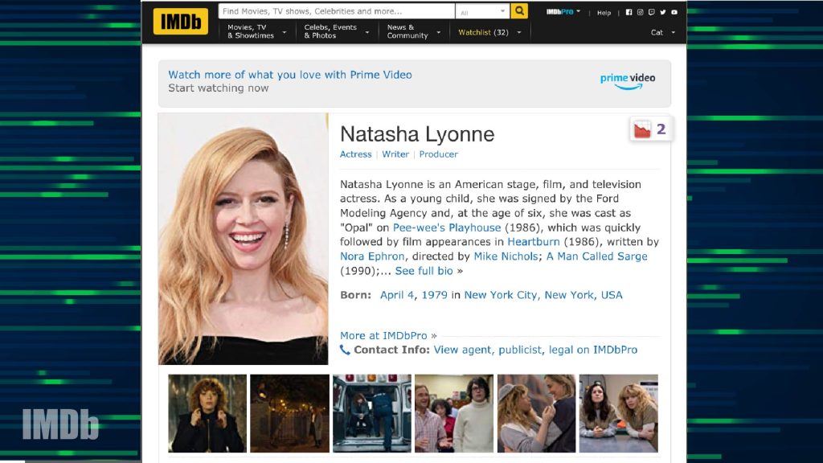The image size is (823, 463).
Task: Click the Start watching now text
Action: [x=219, y=88]
